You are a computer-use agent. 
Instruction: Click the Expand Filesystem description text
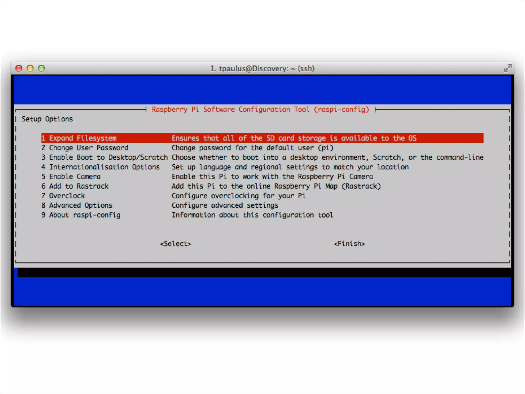tap(294, 138)
